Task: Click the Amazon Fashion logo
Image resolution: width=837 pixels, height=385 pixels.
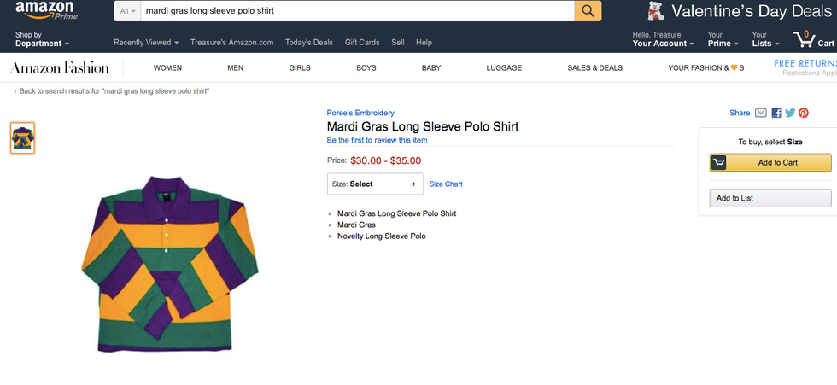Action: pos(59,67)
